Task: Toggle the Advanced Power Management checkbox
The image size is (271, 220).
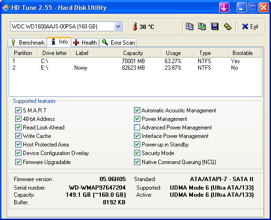Action: tap(137, 128)
